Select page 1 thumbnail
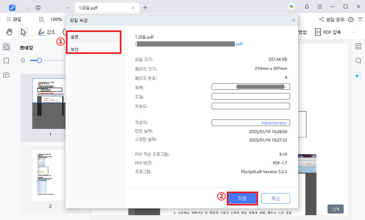The width and height of the screenshot is (365, 220). click(x=49, y=104)
